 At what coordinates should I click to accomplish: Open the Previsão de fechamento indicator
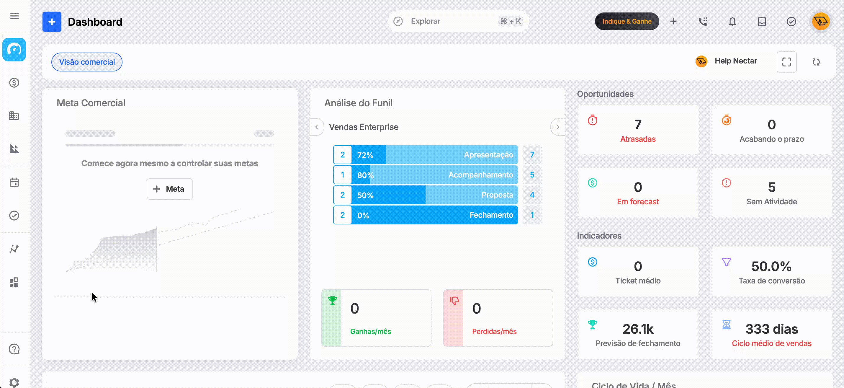638,335
